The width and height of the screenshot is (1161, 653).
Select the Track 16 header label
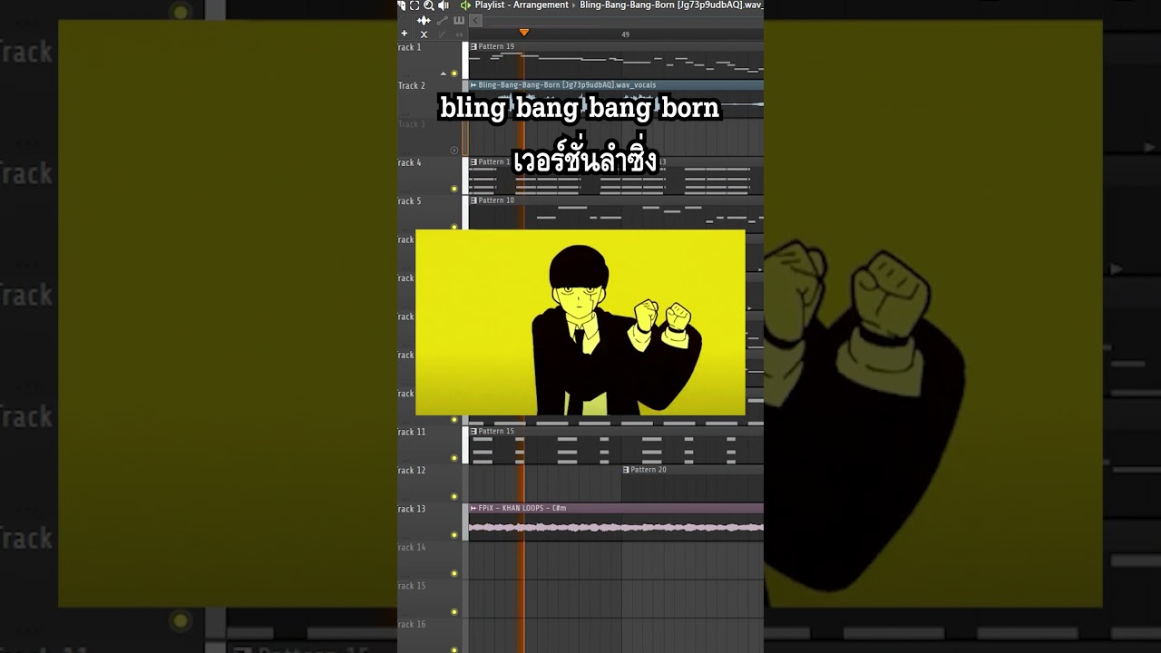pos(411,624)
